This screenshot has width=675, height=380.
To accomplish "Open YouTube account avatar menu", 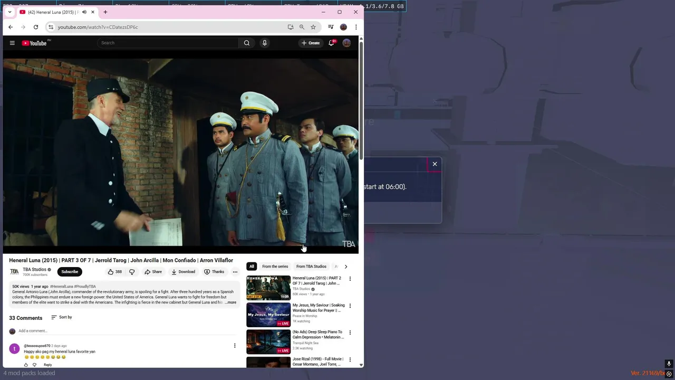I will click(x=346, y=43).
